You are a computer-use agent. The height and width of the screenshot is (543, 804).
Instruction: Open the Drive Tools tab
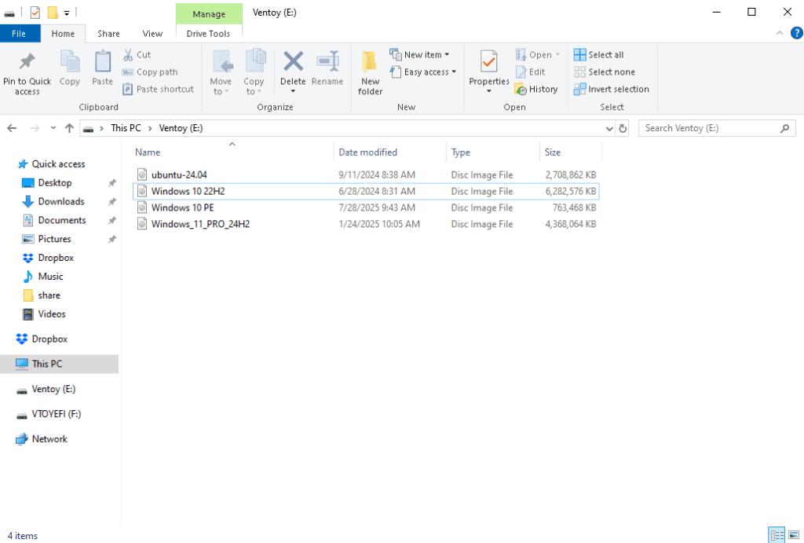[x=208, y=34]
